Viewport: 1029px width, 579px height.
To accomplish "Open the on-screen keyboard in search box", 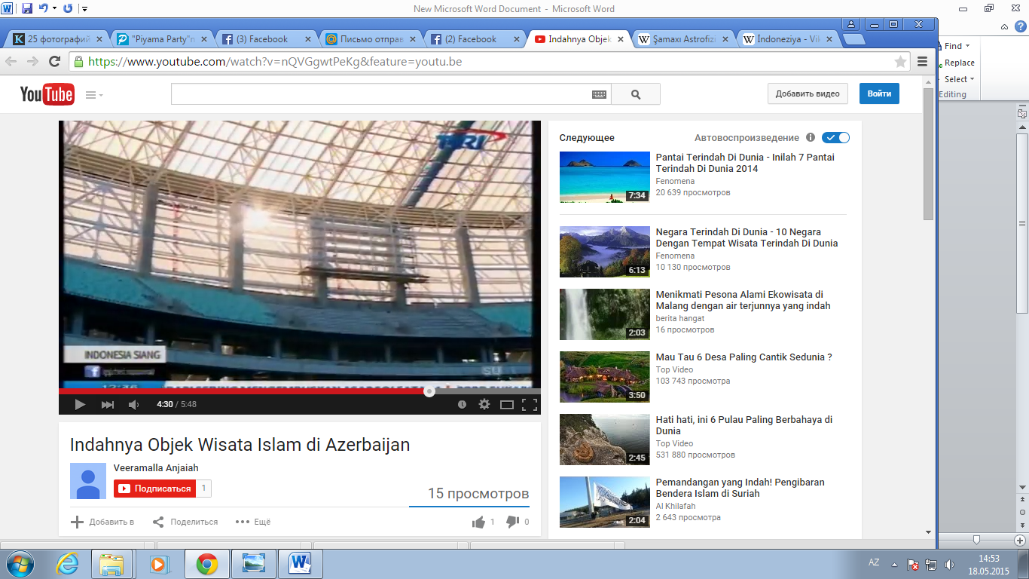I will point(599,94).
